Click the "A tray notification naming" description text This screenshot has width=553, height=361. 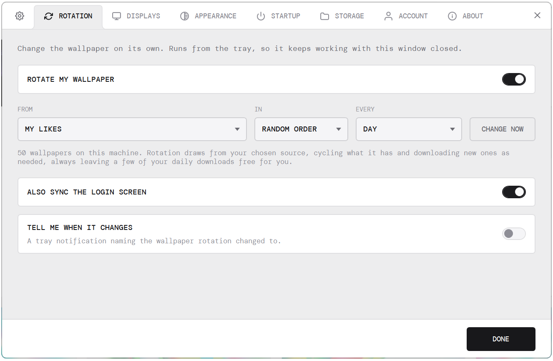(x=154, y=241)
